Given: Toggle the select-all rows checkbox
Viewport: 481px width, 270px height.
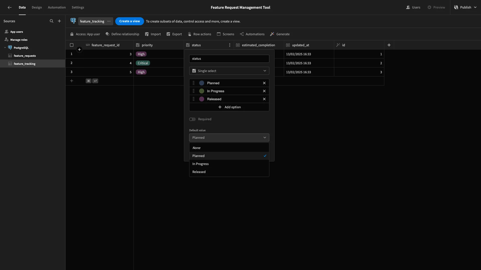Looking at the screenshot, I should coord(72,45).
